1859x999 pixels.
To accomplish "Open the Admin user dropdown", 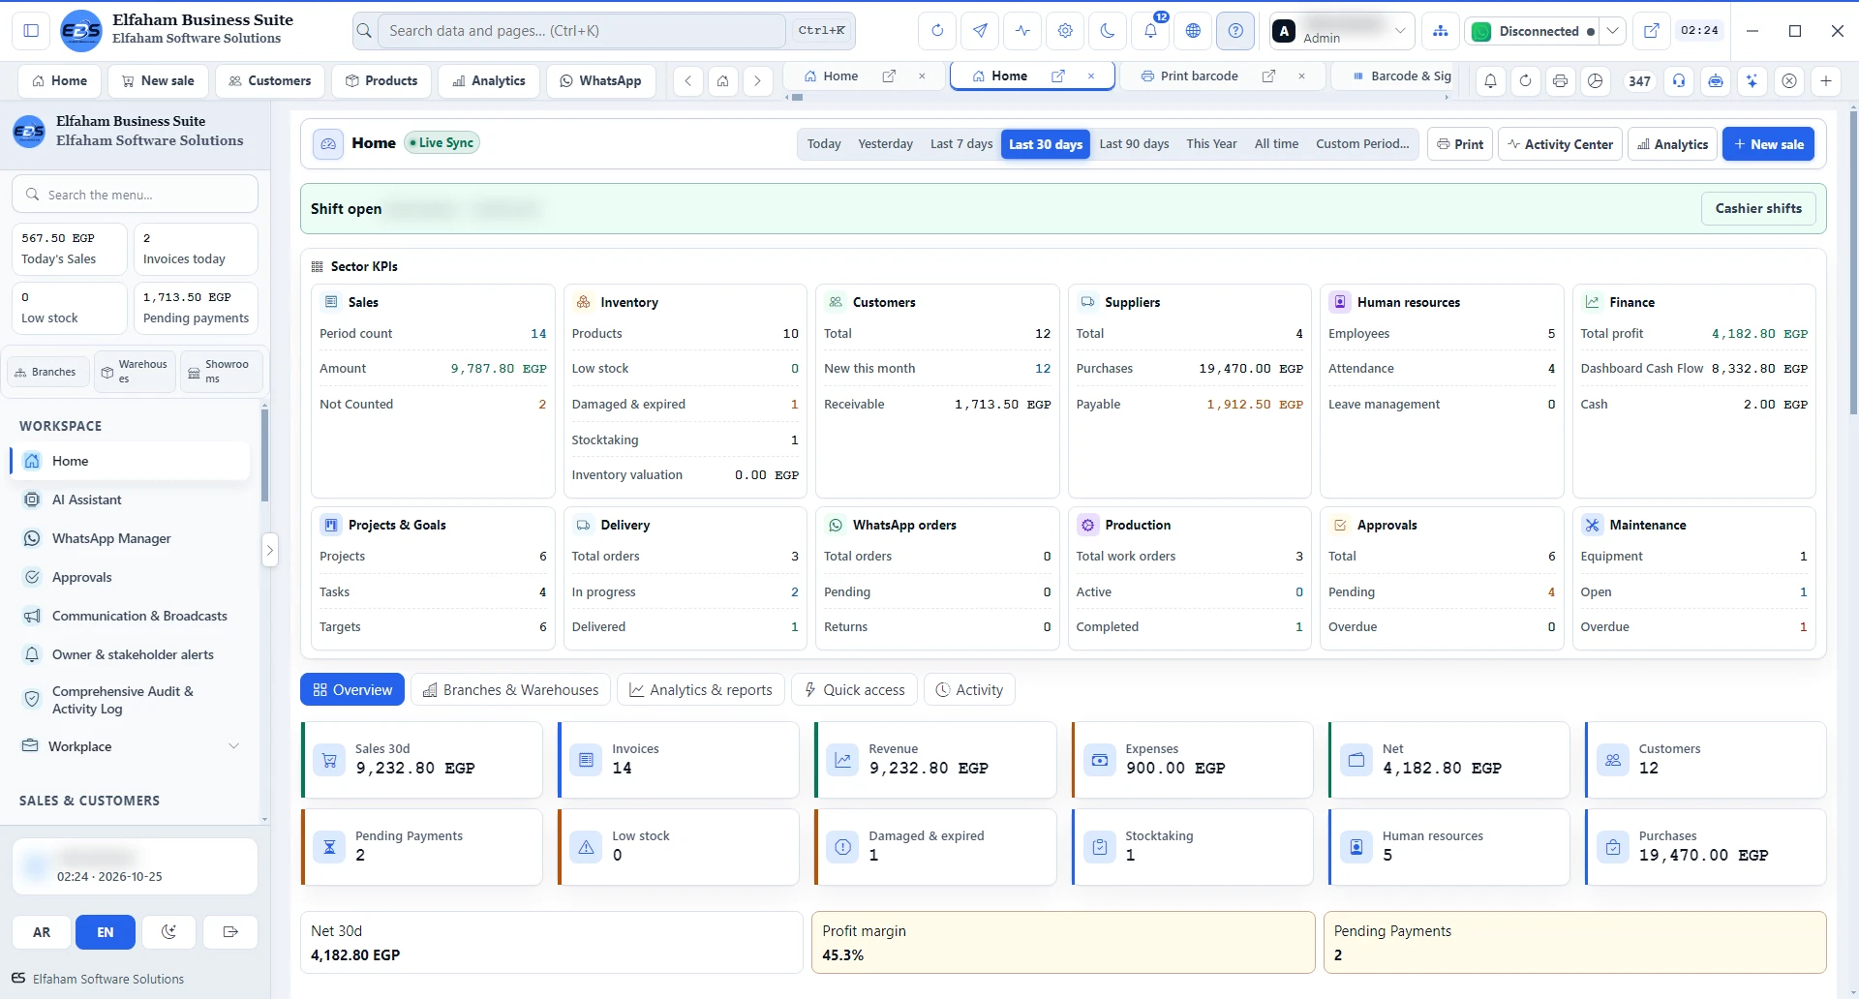I will (x=1342, y=31).
